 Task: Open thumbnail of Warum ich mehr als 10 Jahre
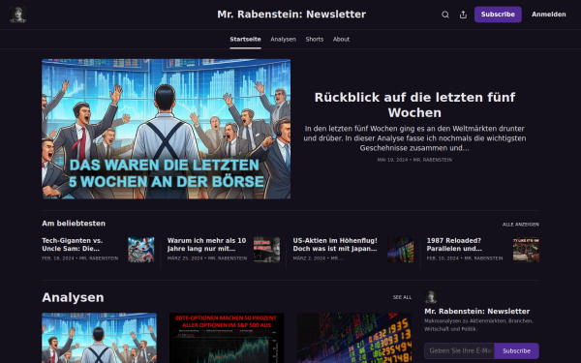267,250
